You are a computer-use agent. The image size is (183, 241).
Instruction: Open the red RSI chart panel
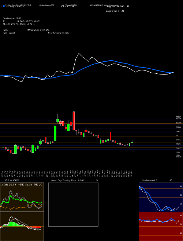161,226
